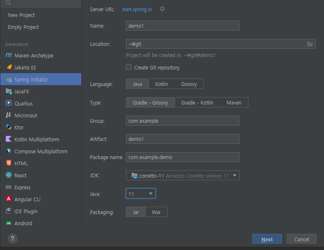Select IDE Plugin generator label
This screenshot has width=324, height=250.
click(26, 211)
